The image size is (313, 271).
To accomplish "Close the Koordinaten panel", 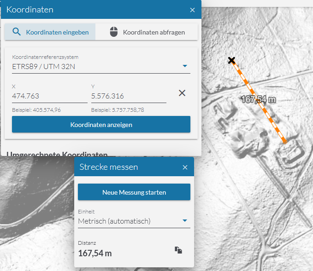I will 192,10.
